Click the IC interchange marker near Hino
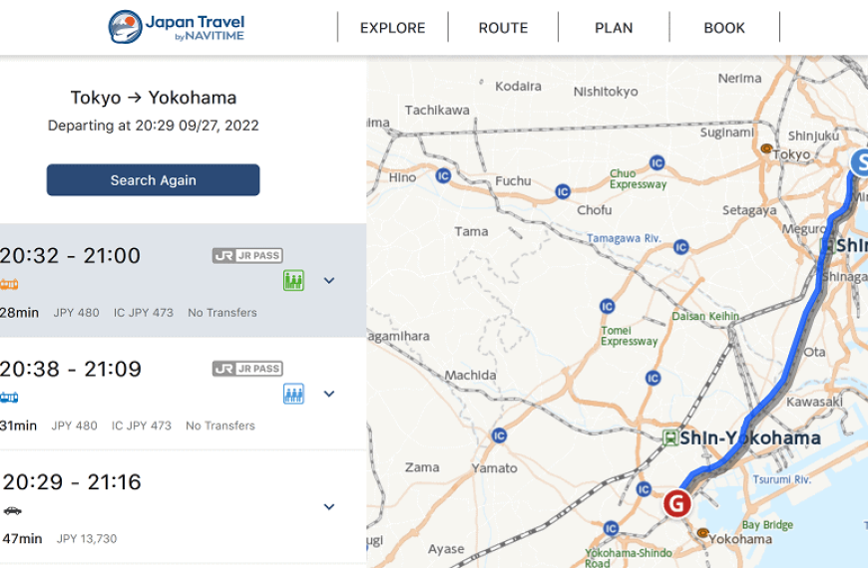This screenshot has height=568, width=868. tap(443, 175)
